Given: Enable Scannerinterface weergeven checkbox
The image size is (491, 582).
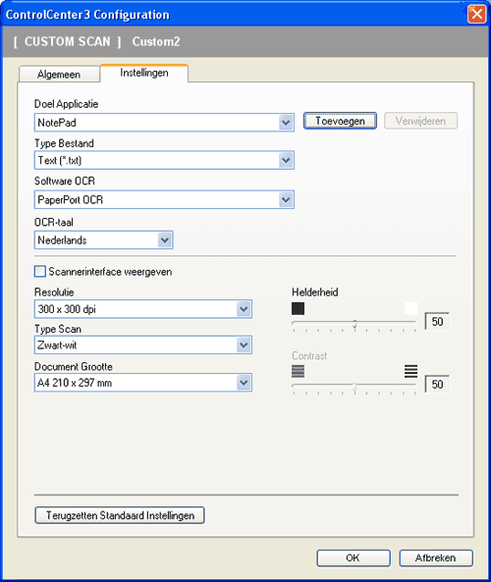Looking at the screenshot, I should click(x=39, y=271).
